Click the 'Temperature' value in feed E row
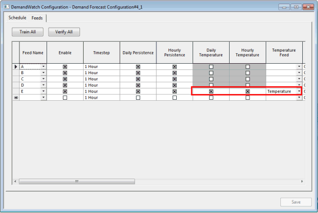 (x=279, y=91)
